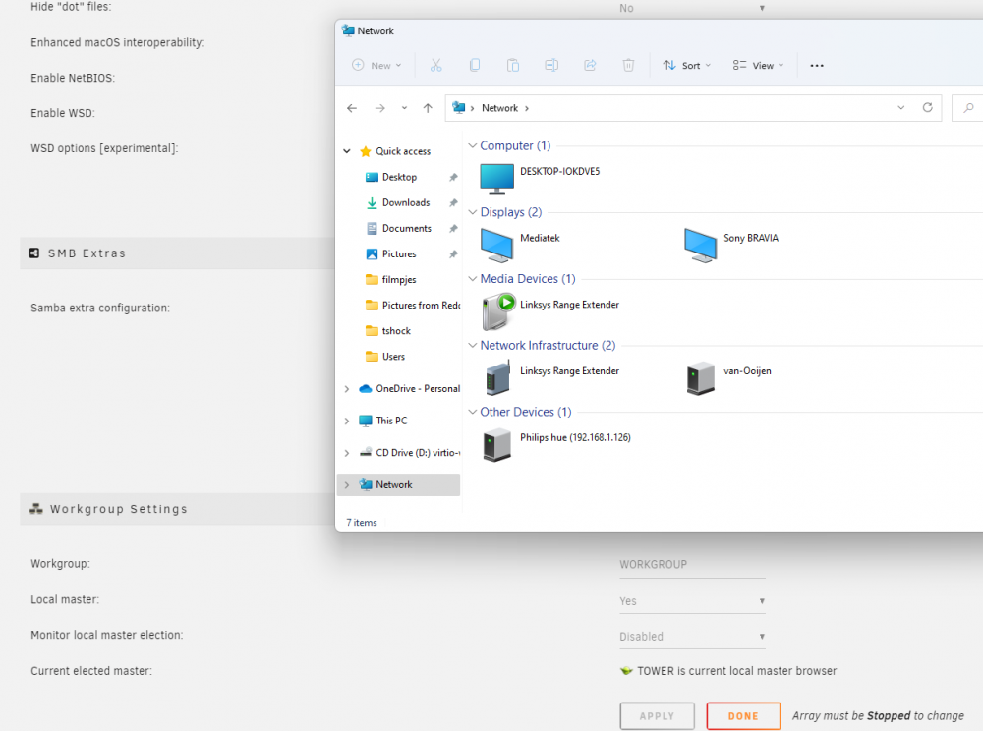This screenshot has width=983, height=731.
Task: Expand the This PC tree node
Action: point(347,421)
